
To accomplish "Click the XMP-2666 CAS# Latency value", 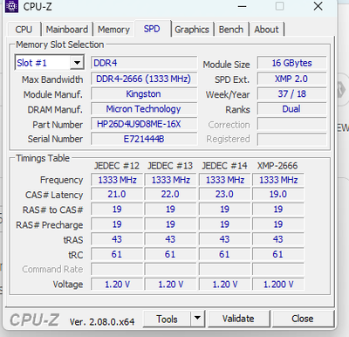I will tap(278, 194).
